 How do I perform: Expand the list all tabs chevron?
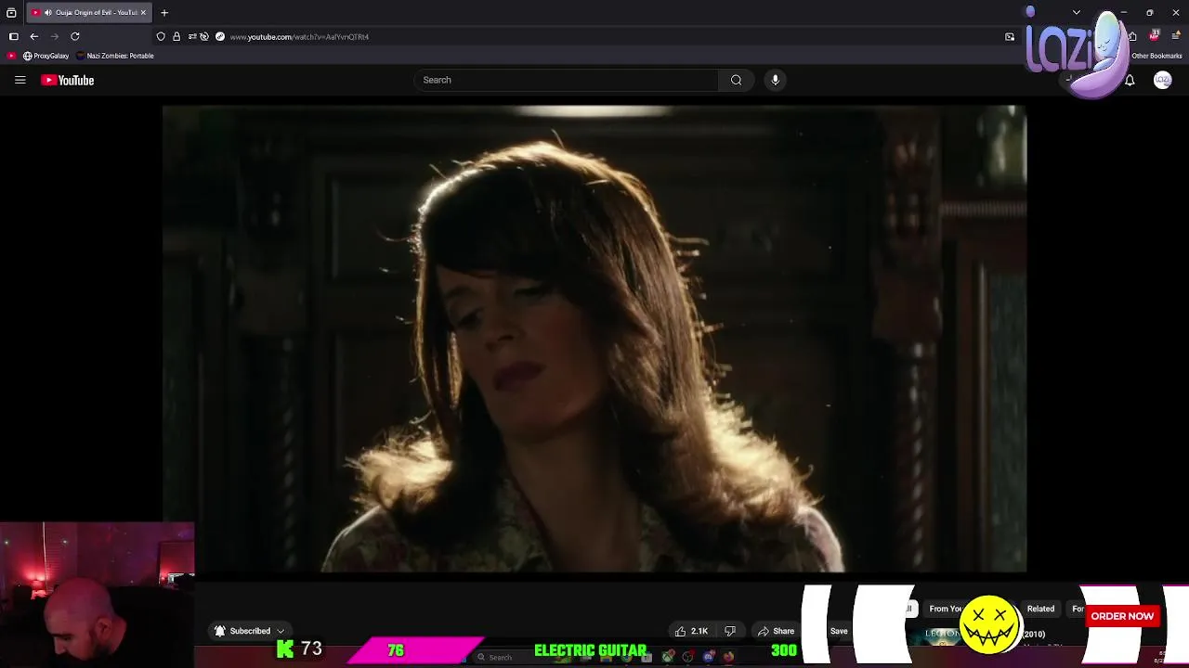[1077, 12]
